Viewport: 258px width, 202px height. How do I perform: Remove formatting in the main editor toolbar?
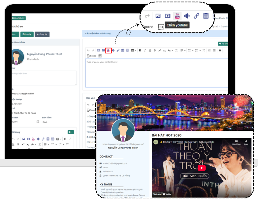click(177, 50)
